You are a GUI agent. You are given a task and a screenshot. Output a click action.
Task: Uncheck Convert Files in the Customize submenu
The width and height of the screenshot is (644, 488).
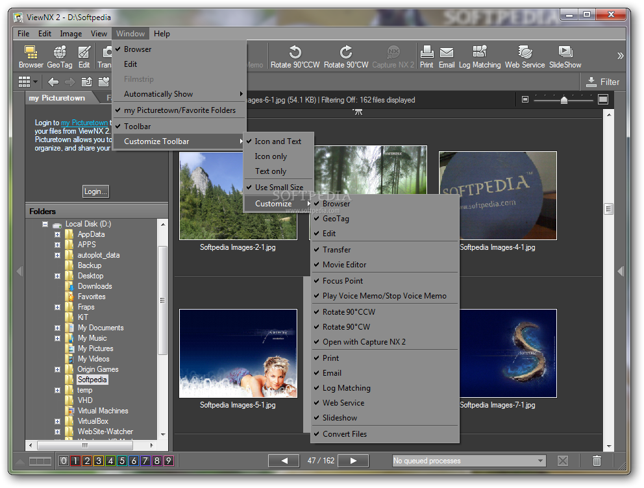[x=385, y=434]
